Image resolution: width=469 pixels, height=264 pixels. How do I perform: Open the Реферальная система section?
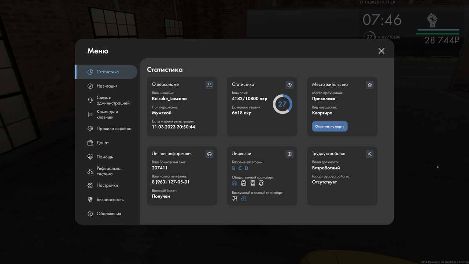[x=106, y=171]
